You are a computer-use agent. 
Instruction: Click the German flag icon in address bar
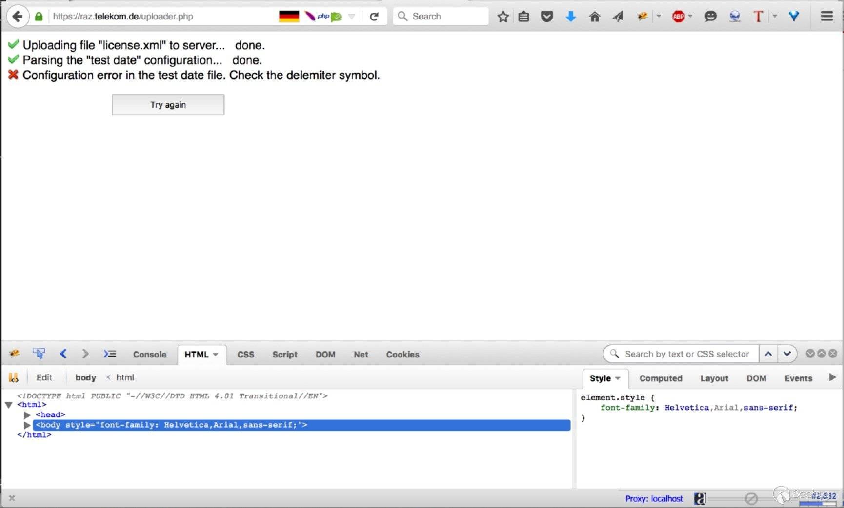pos(289,16)
